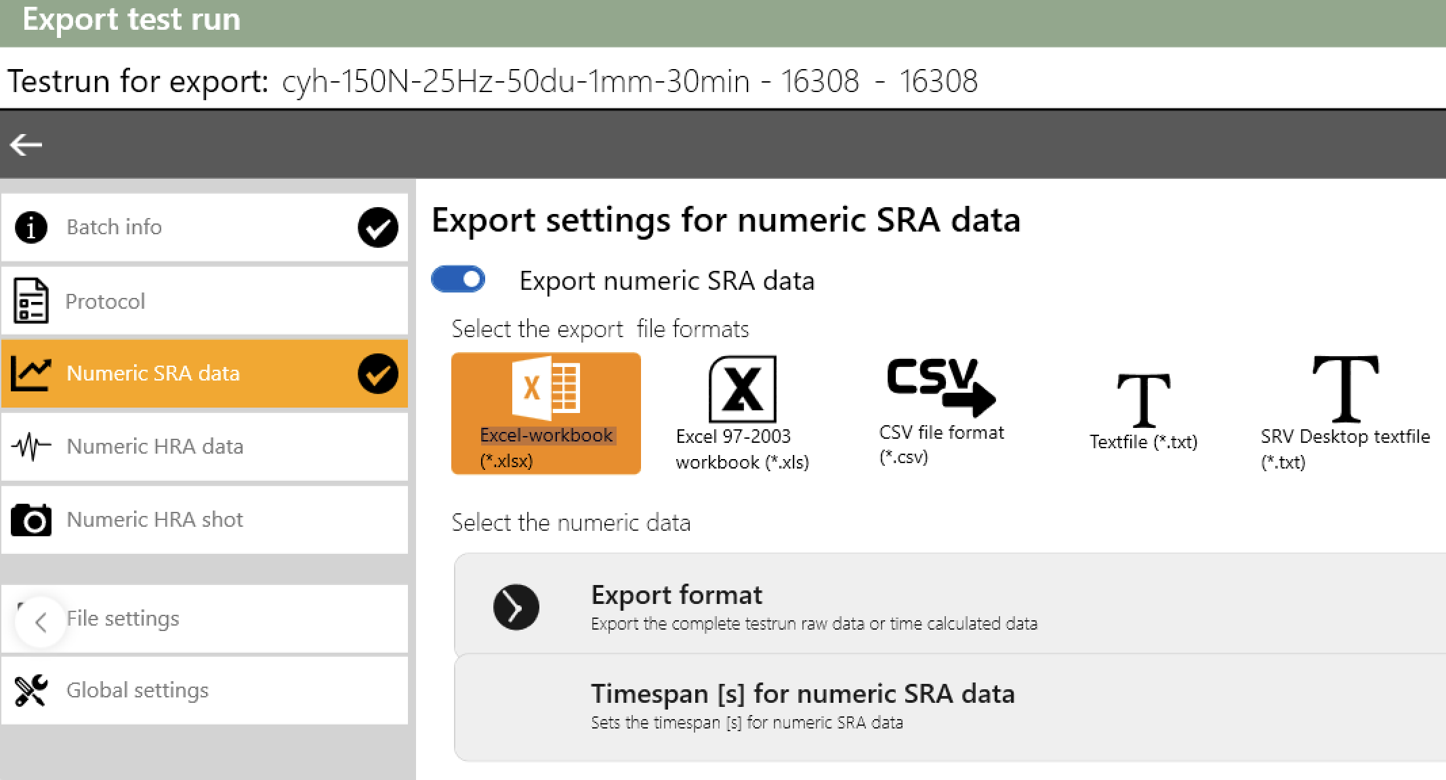The image size is (1446, 780).
Task: Click the Batch info circle icon
Action: click(31, 227)
